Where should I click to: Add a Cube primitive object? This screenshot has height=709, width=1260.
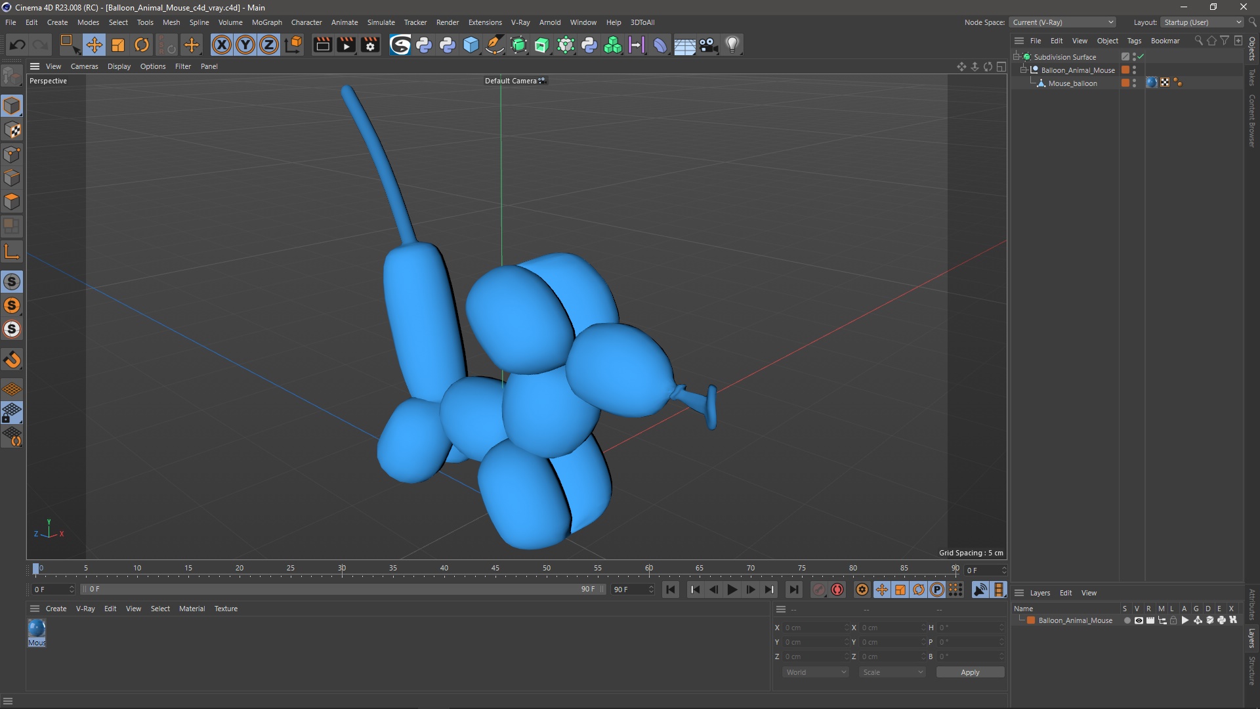(x=471, y=45)
